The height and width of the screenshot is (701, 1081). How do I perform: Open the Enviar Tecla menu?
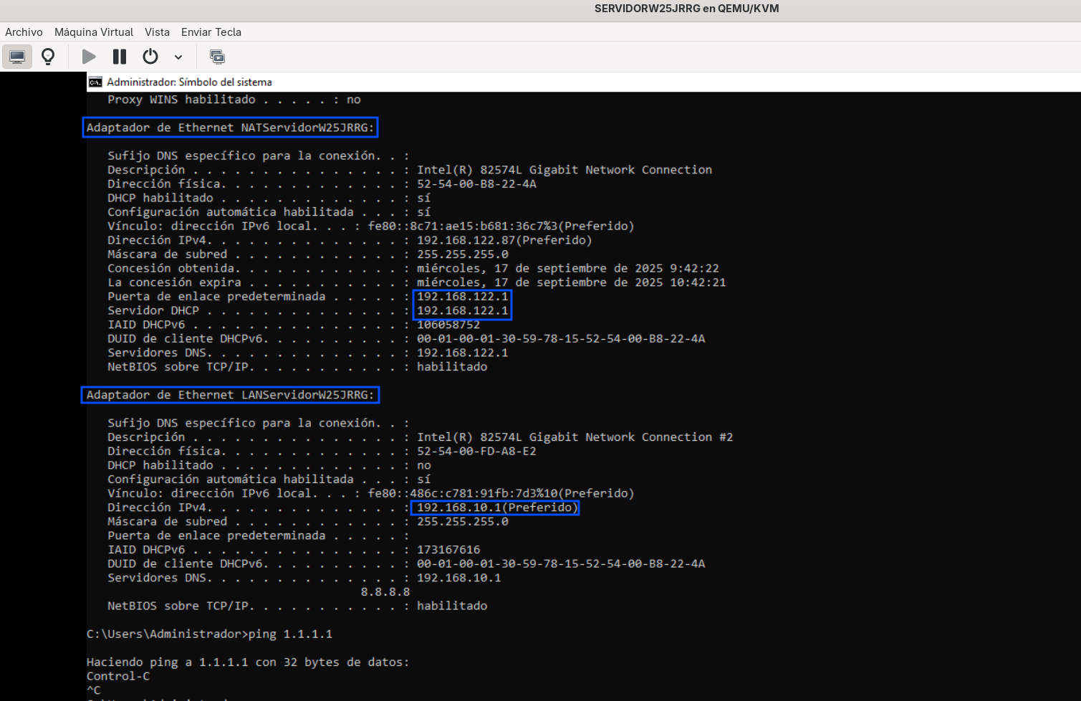pyautogui.click(x=211, y=32)
